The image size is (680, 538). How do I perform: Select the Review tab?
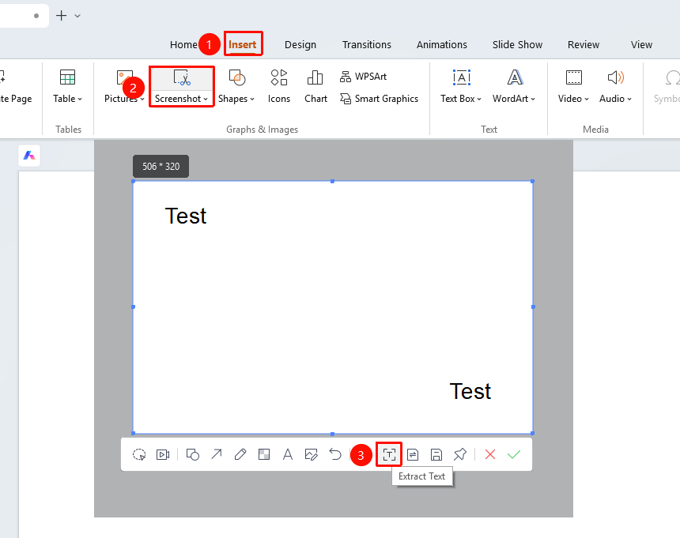click(x=584, y=44)
